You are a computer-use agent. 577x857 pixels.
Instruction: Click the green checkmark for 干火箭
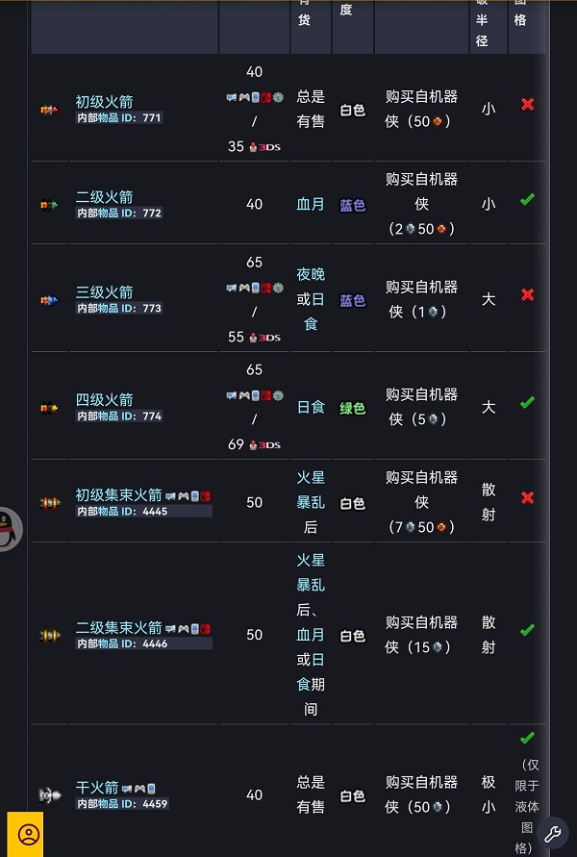pos(527,738)
